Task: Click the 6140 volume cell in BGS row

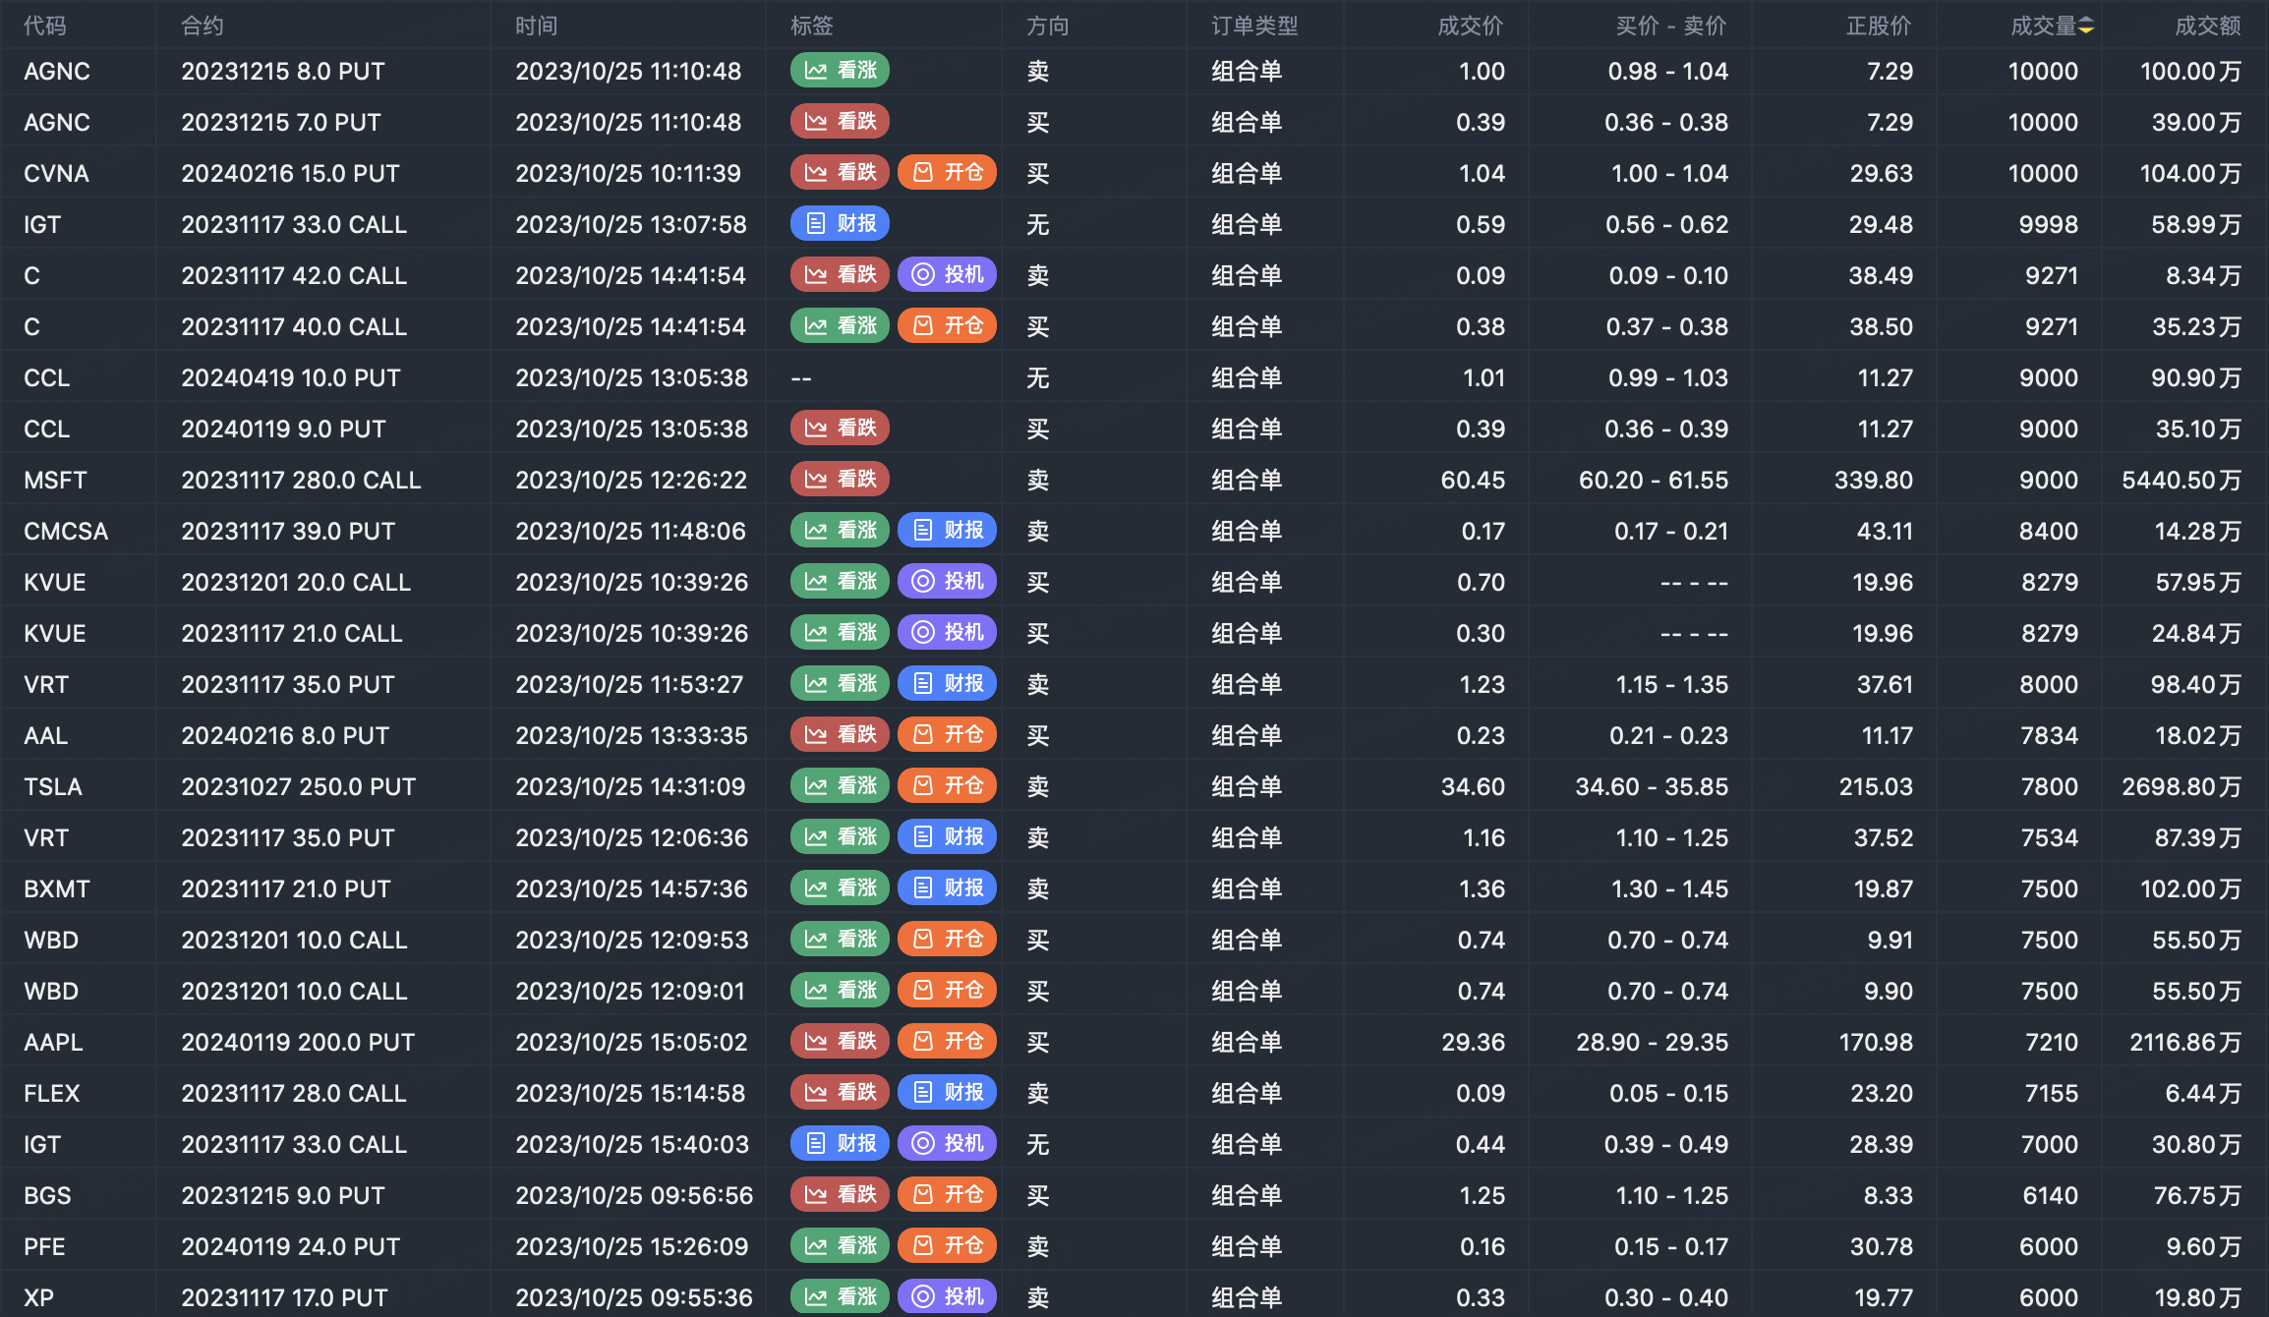Action: 2050,1195
